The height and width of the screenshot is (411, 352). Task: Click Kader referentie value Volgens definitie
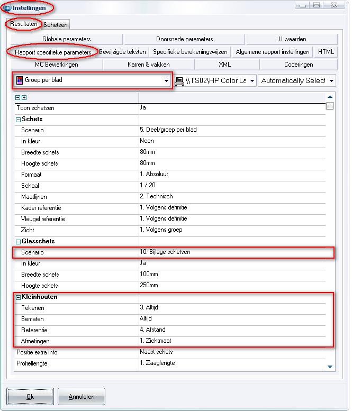(x=163, y=207)
